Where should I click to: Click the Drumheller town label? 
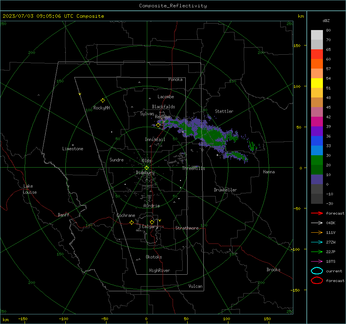point(225,190)
